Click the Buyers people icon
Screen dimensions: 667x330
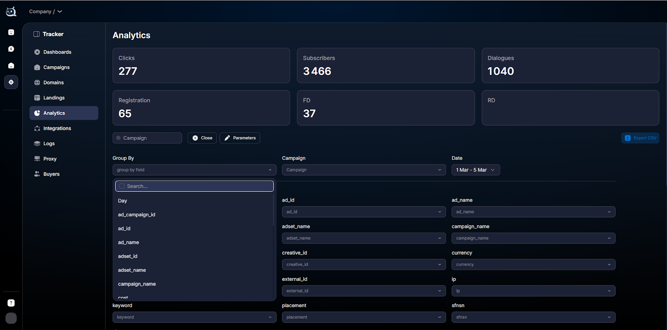[37, 174]
